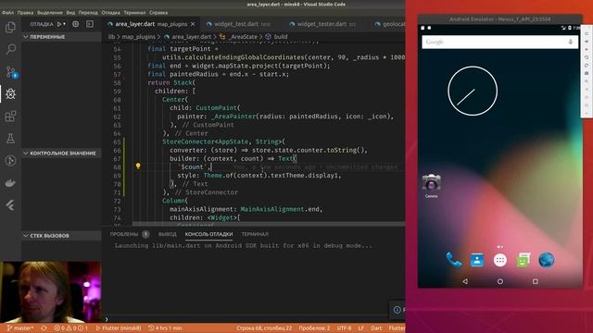Open Browser globe app in emulator dock
This screenshot has width=593, height=333.
547,260
